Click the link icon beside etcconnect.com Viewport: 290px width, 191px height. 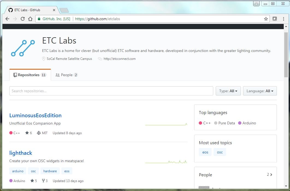(100, 59)
